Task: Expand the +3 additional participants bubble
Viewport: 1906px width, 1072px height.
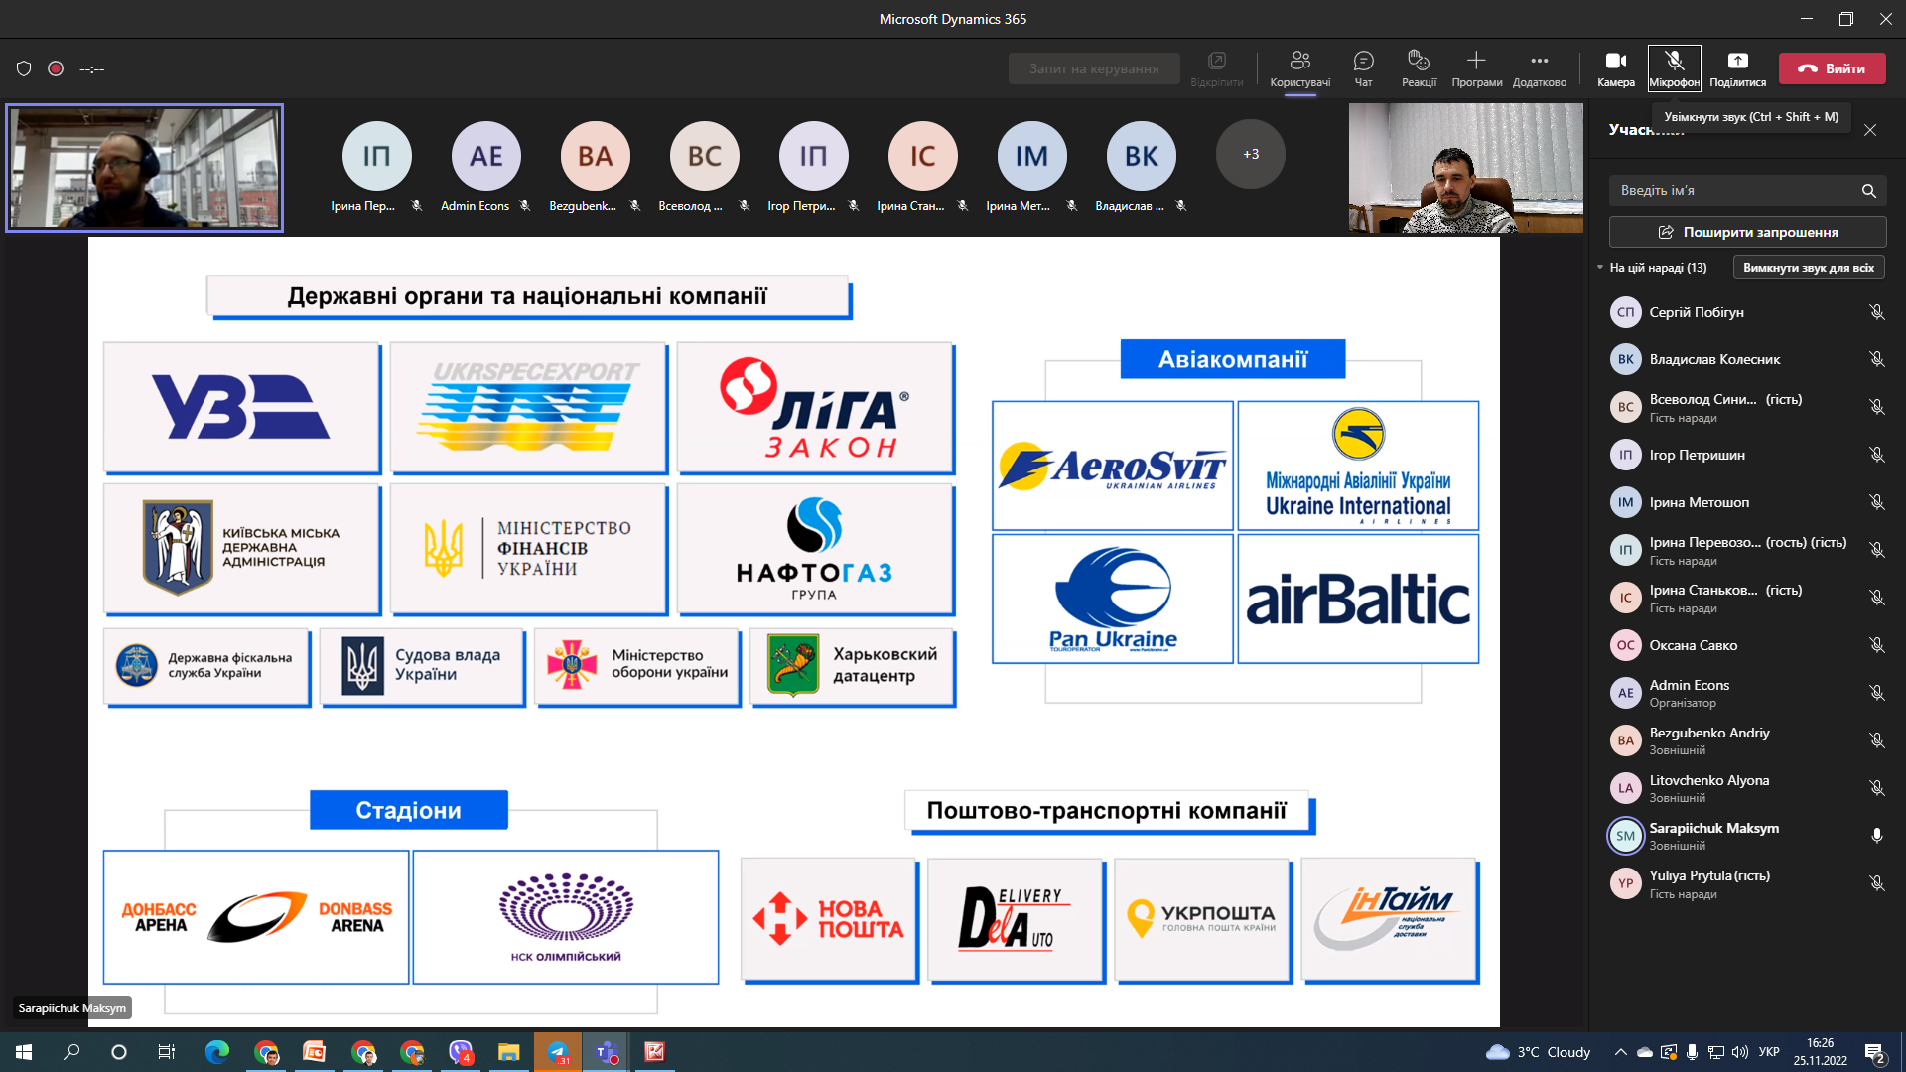Action: [1250, 155]
